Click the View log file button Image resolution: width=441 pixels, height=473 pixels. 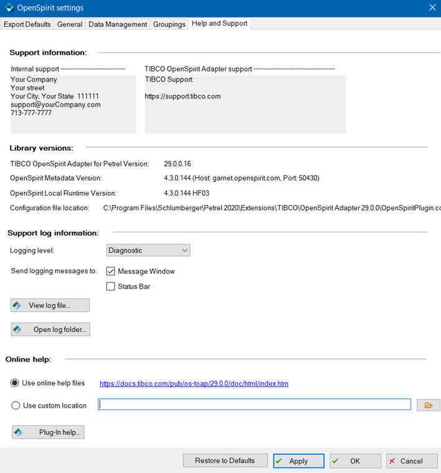click(x=50, y=305)
